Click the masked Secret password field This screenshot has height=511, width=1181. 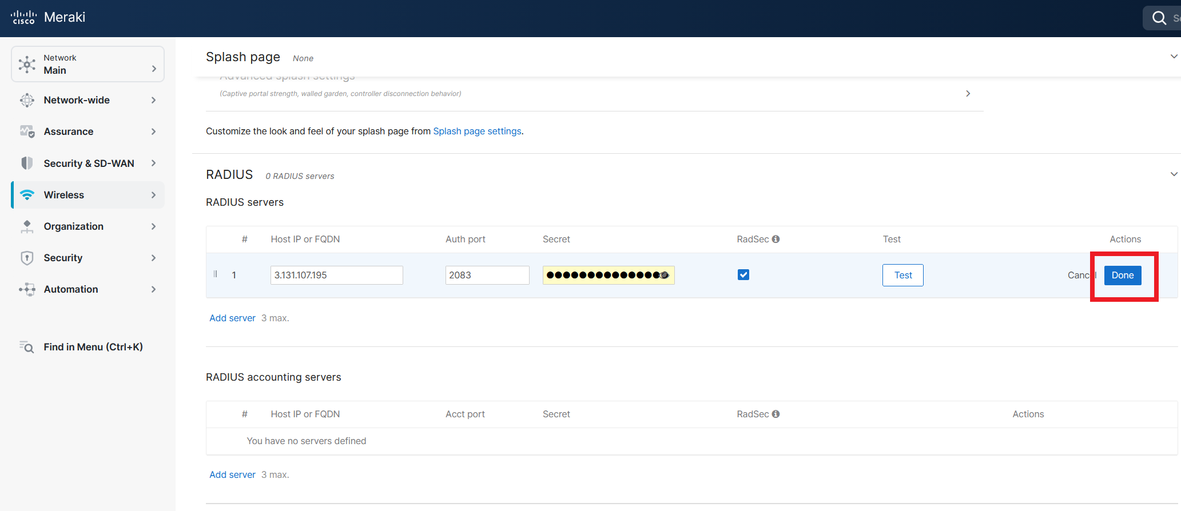(x=609, y=275)
